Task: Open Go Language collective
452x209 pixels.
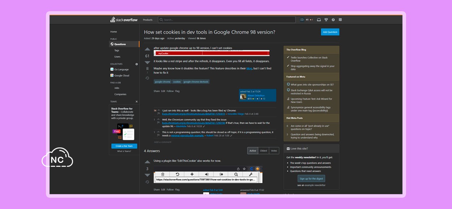Action: (119, 69)
